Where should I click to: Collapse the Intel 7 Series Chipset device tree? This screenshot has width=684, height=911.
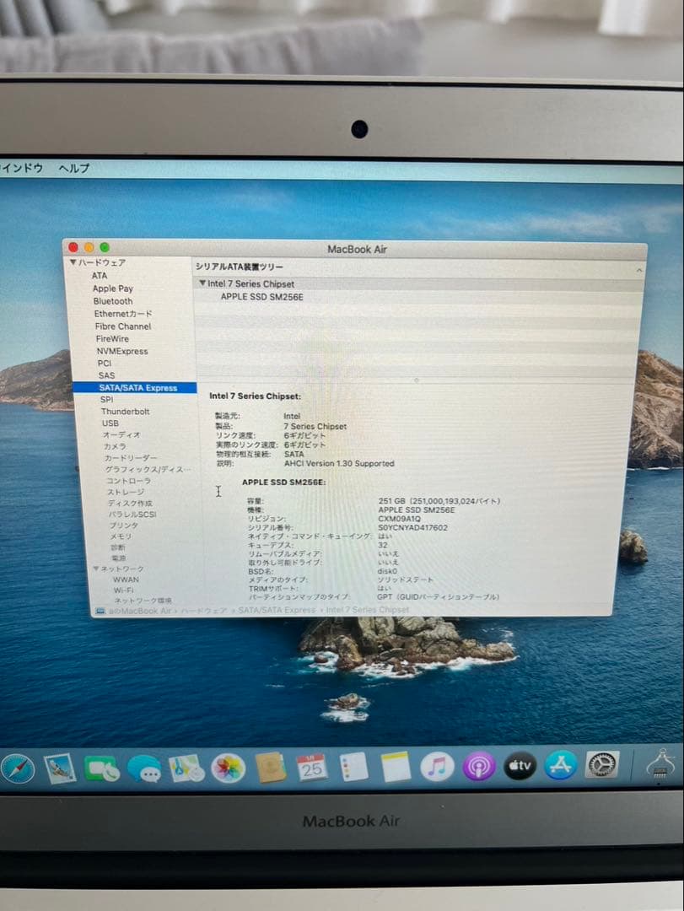tap(203, 284)
